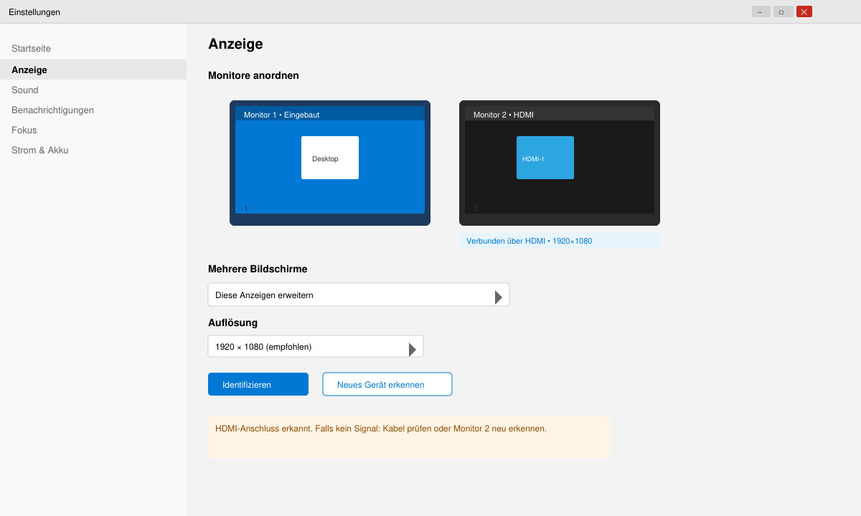Switch to Fokus settings

pyautogui.click(x=93, y=130)
